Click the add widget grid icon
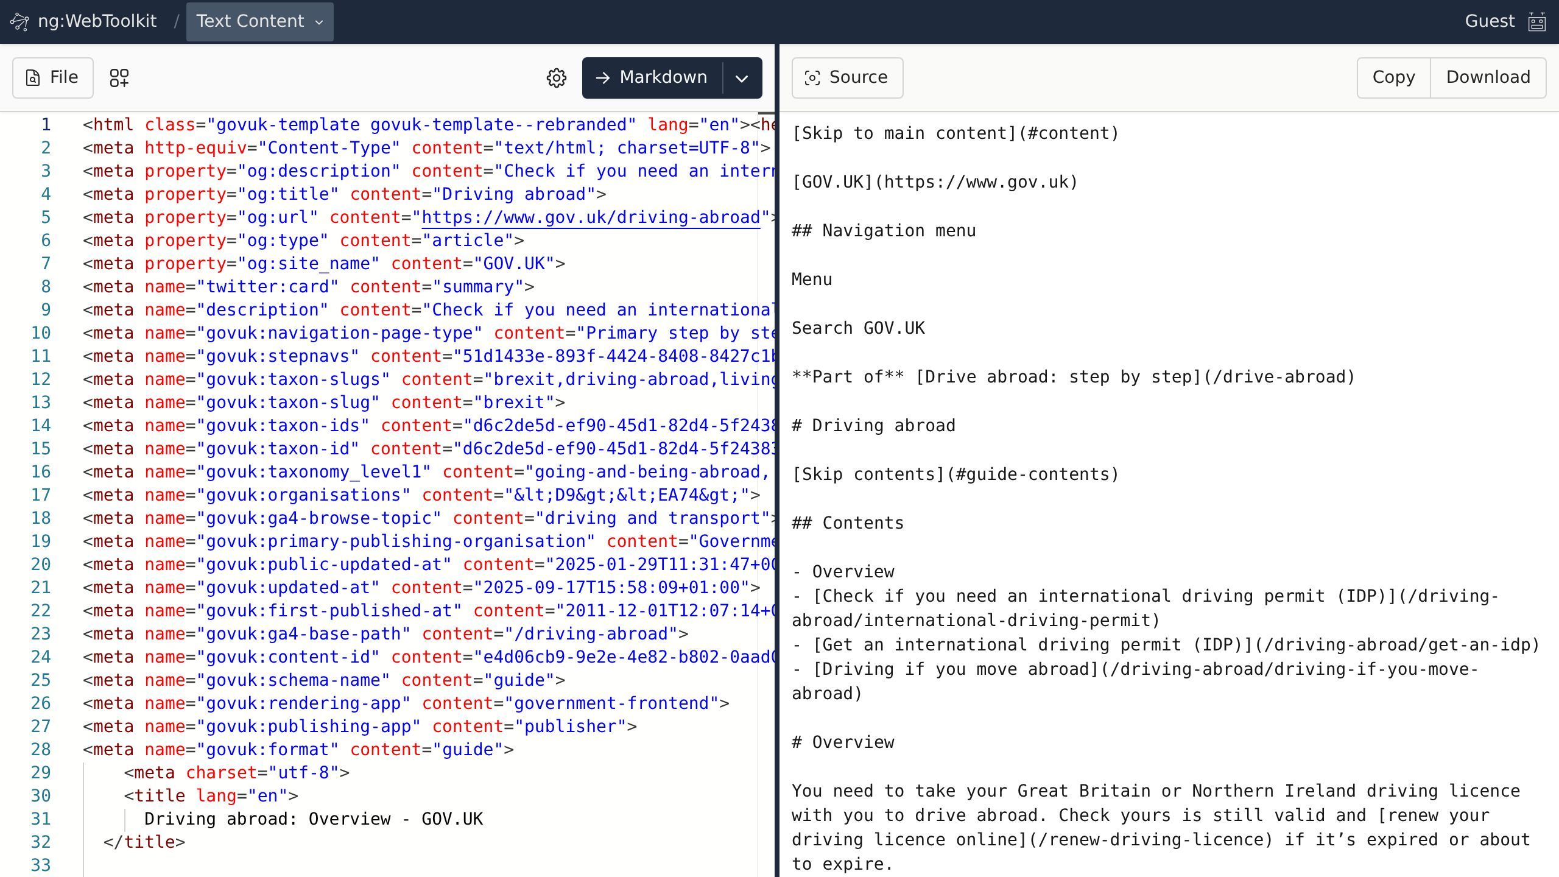The width and height of the screenshot is (1559, 877). point(119,78)
